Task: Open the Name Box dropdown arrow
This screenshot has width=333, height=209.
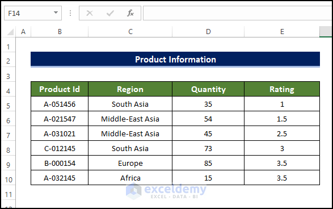Action: pyautogui.click(x=56, y=12)
